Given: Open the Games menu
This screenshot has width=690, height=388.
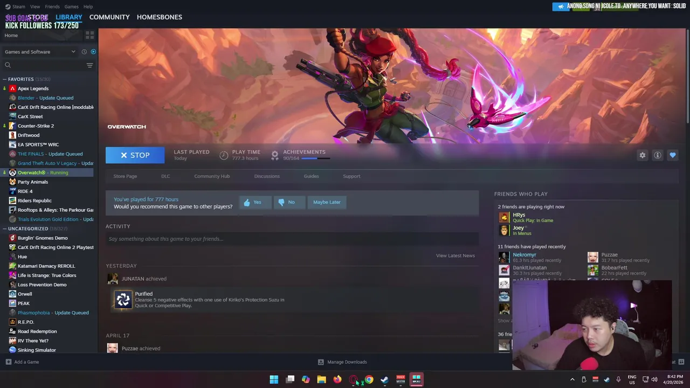Looking at the screenshot, I should pos(71,6).
